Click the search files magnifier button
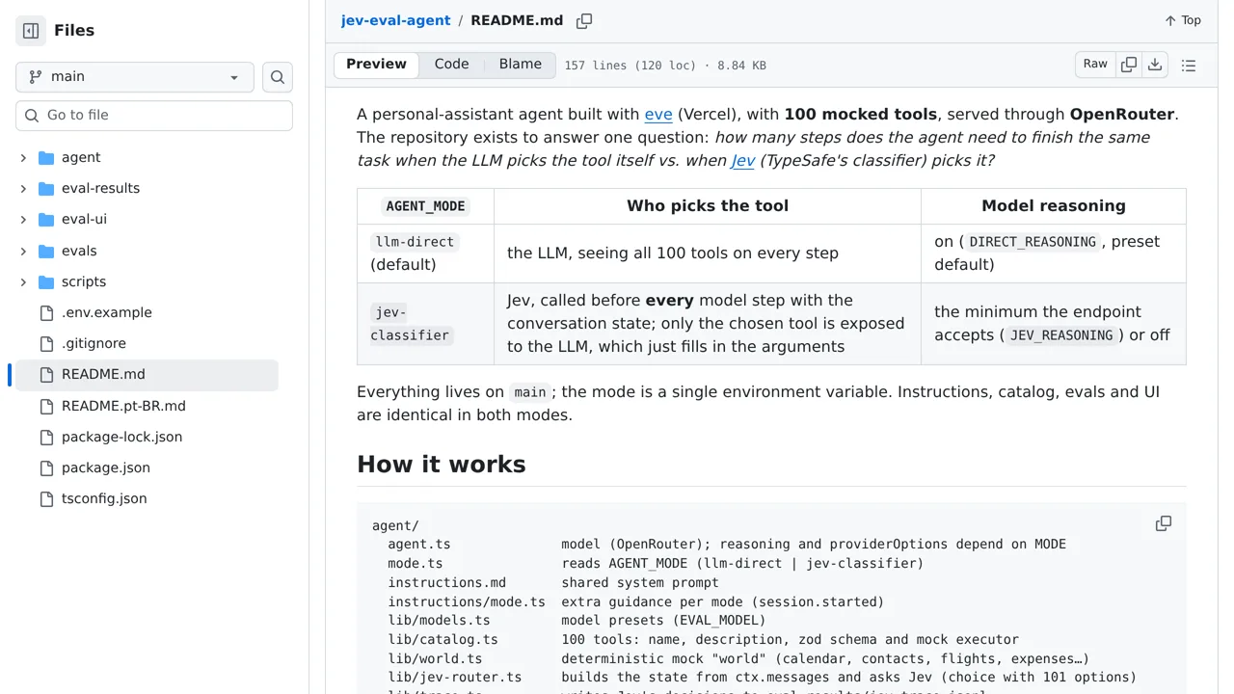 click(278, 77)
